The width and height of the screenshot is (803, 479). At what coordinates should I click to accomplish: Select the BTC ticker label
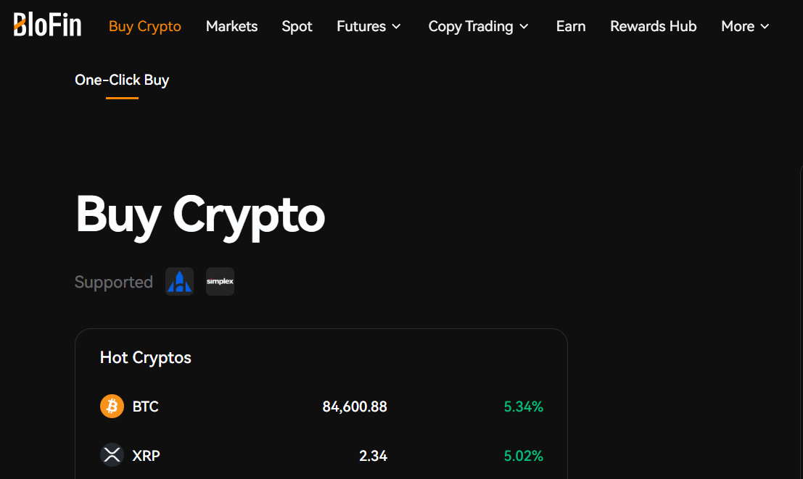coord(145,407)
